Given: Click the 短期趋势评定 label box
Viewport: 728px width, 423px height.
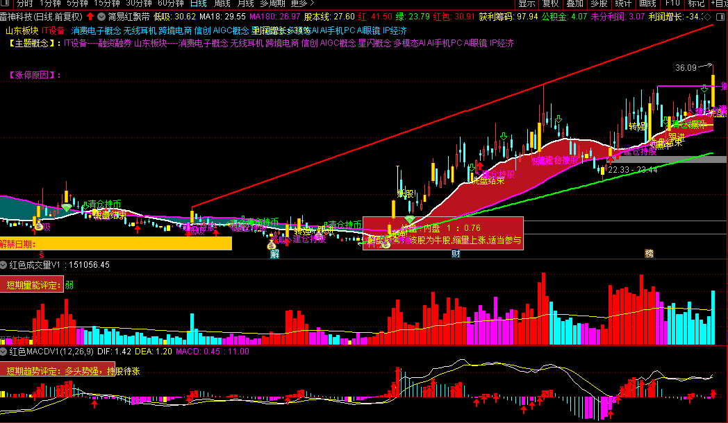Looking at the screenshot, I should point(58,369).
